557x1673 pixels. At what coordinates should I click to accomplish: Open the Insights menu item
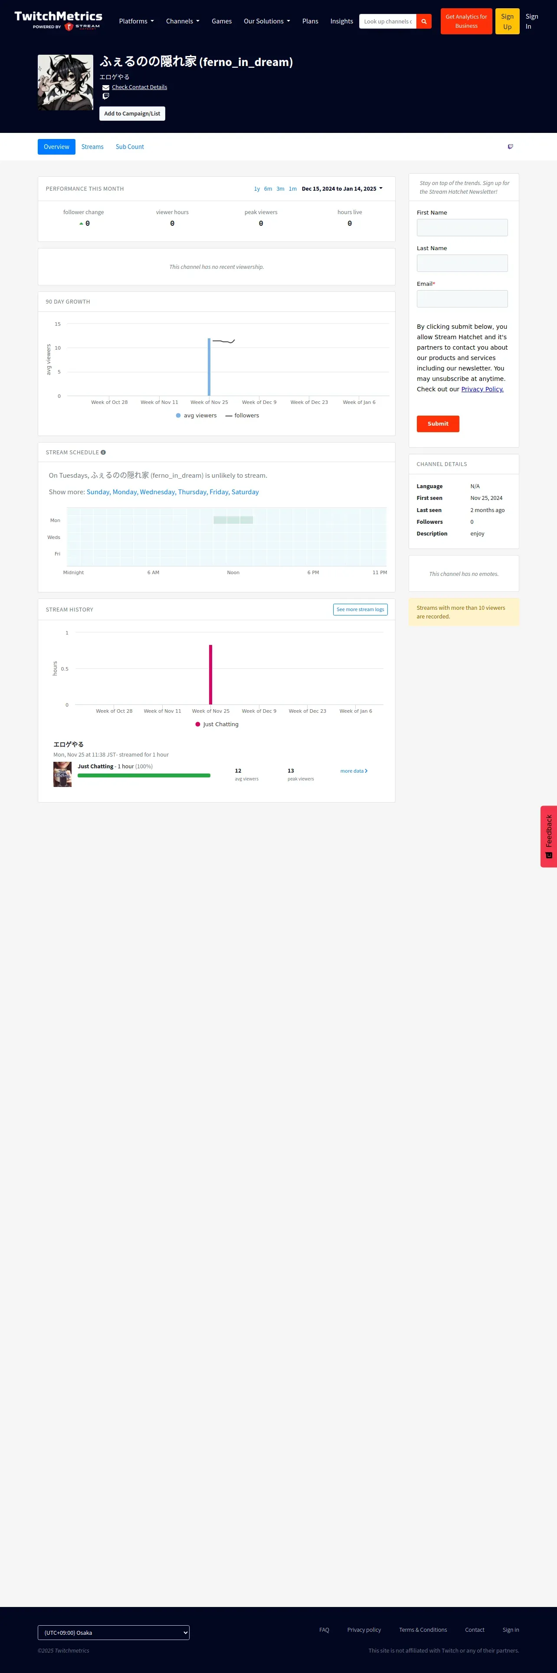[342, 21]
